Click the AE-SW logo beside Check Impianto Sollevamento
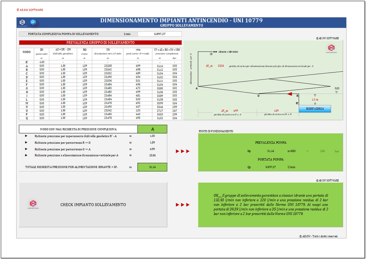Screen dimensions: 366x259 (33, 204)
